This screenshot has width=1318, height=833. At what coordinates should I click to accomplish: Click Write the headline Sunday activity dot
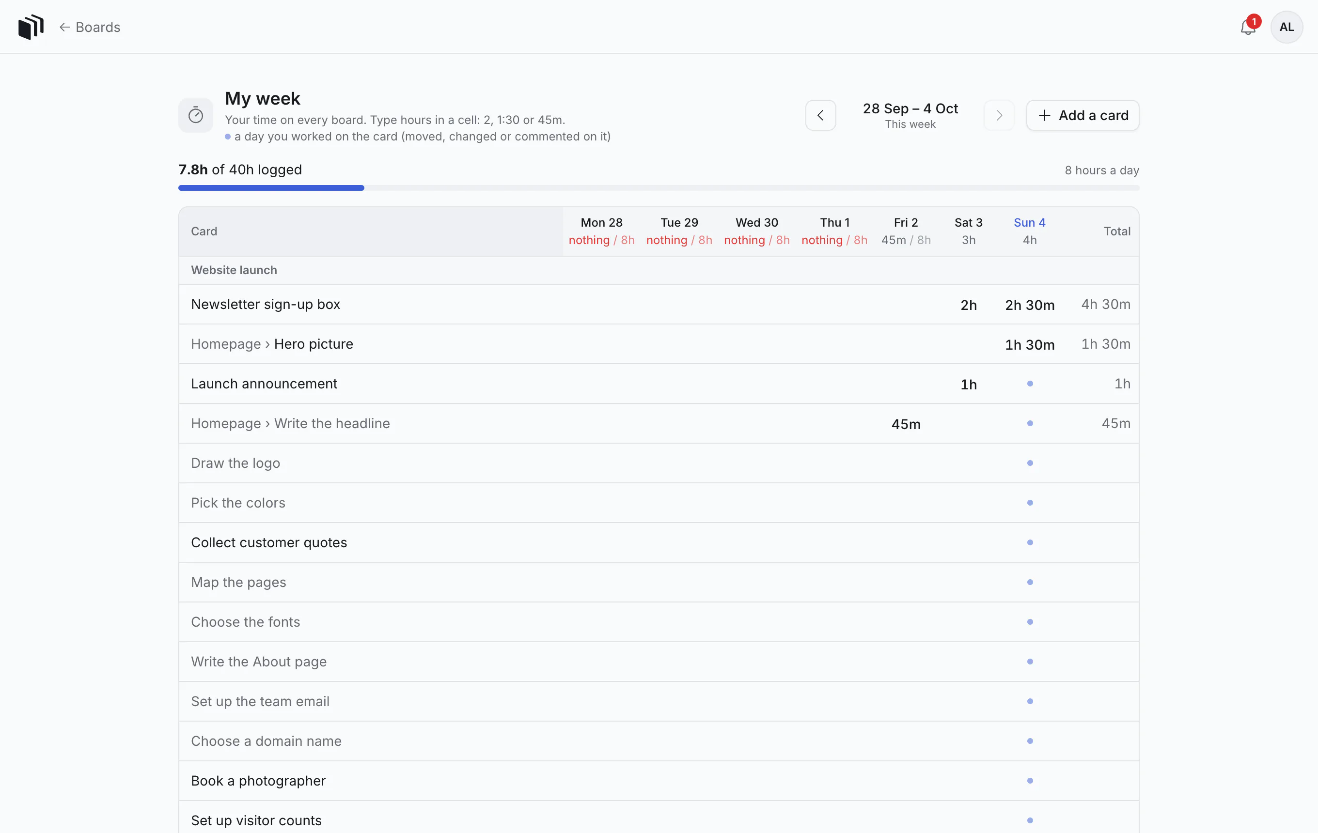(1029, 424)
